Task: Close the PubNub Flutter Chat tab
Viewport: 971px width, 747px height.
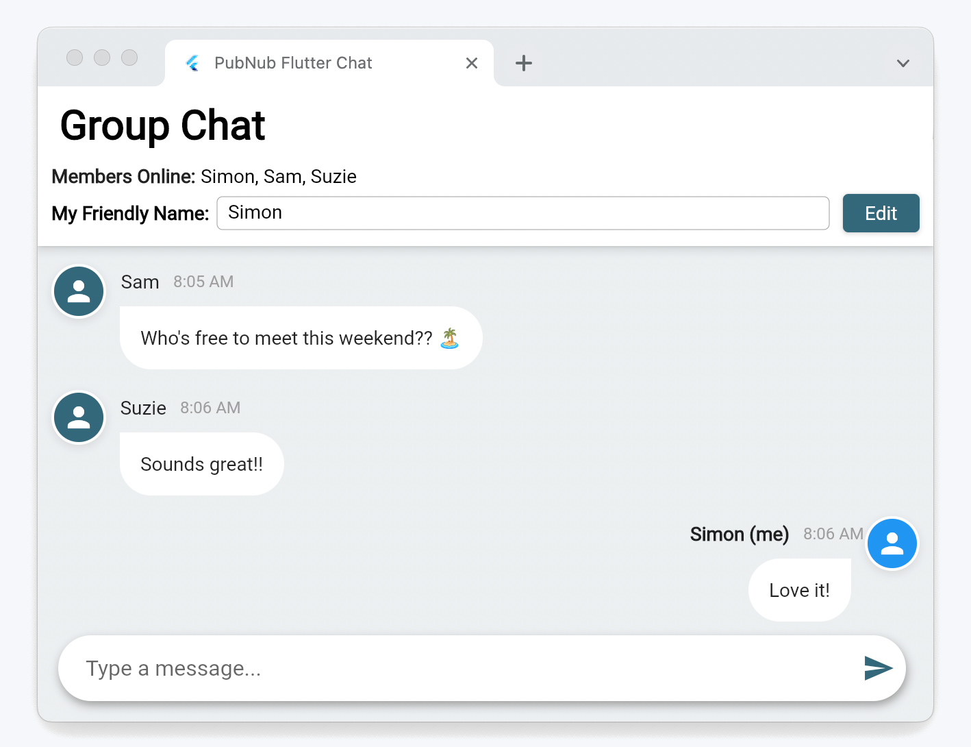Action: pyautogui.click(x=472, y=63)
